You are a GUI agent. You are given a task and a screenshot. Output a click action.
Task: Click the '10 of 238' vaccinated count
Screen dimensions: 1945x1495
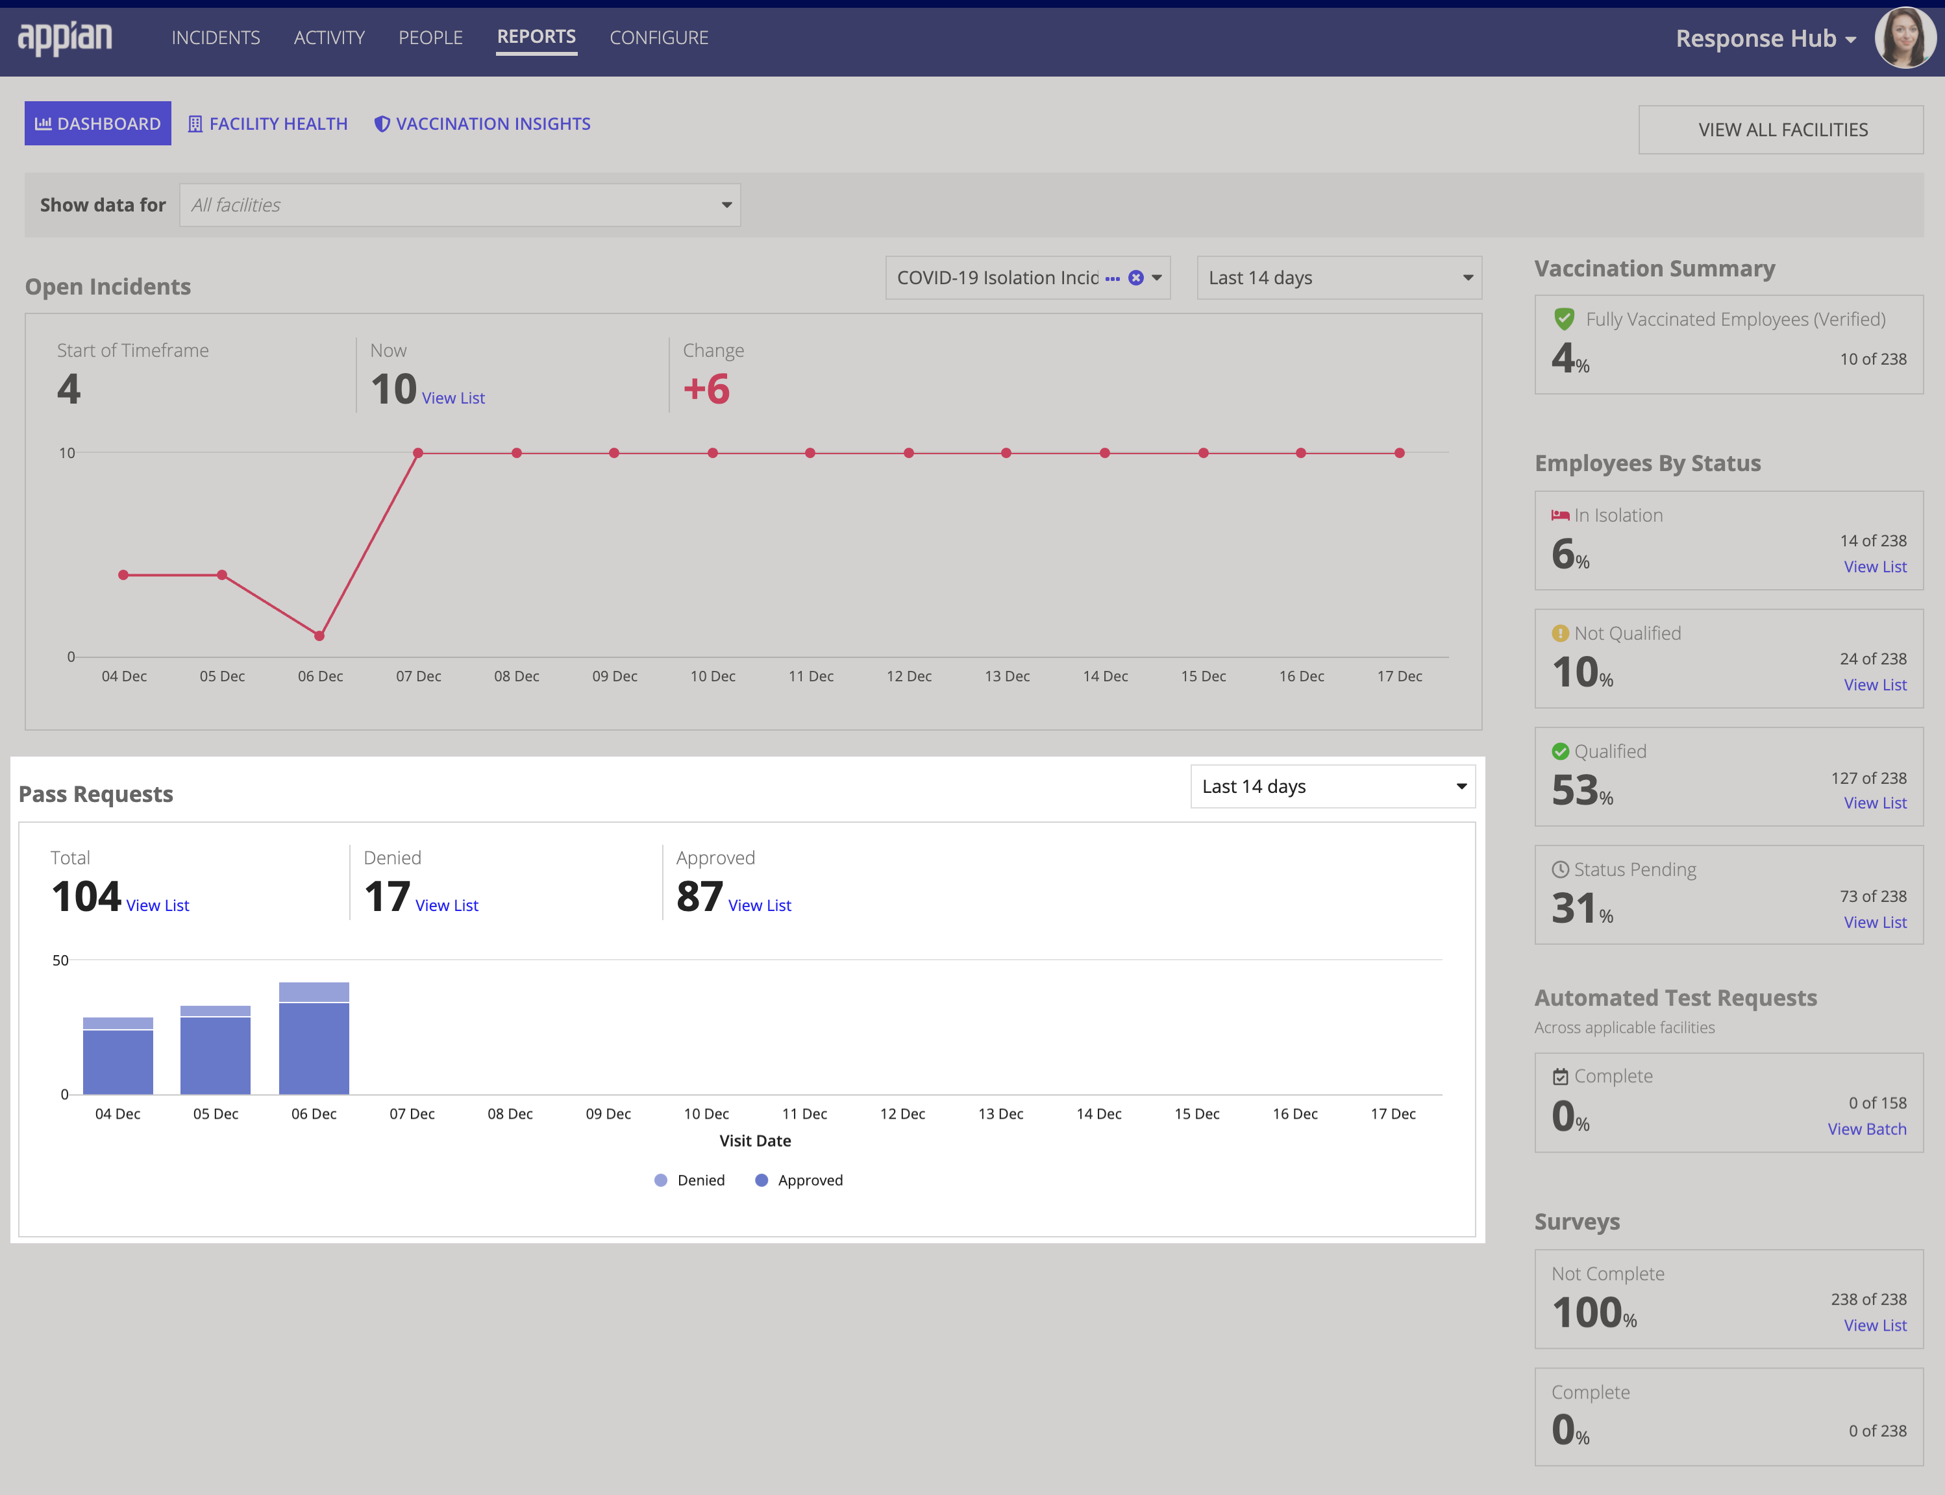tap(1873, 359)
